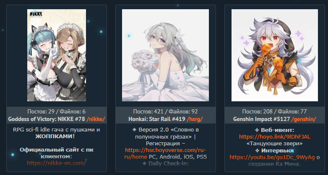
Task: Click the 'Постов: 208 / Файлов: 77' stats line
Action: (275, 111)
